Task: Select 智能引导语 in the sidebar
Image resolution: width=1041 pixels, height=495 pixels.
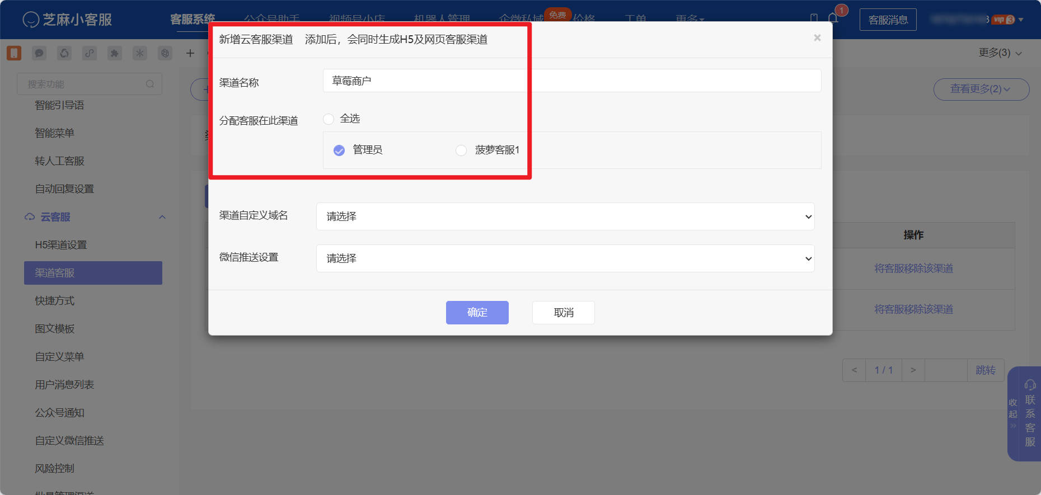Action: [59, 105]
